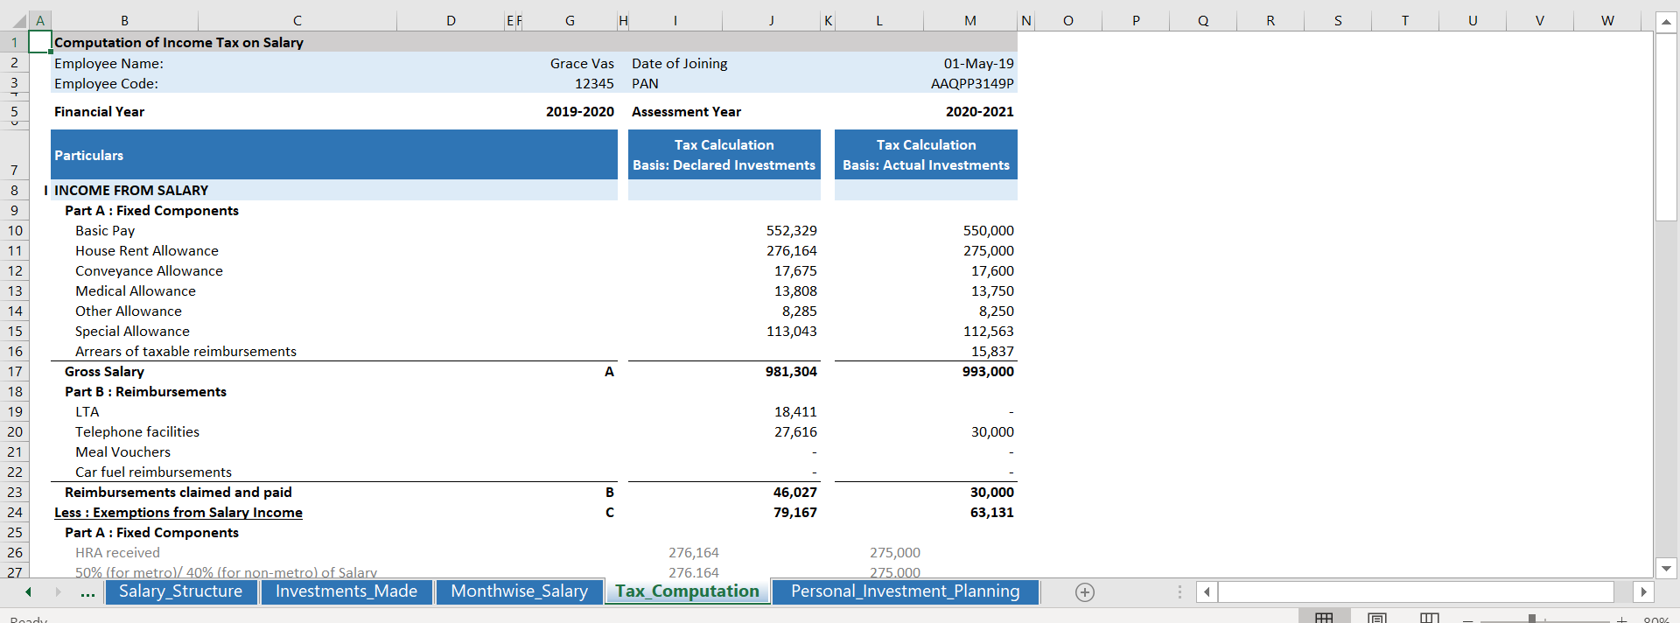Click the Particulars header cell
Viewport: 1680px width, 623px height.
334,155
